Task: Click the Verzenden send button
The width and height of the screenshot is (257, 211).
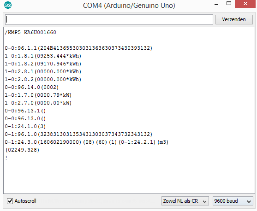Action: pos(234,19)
